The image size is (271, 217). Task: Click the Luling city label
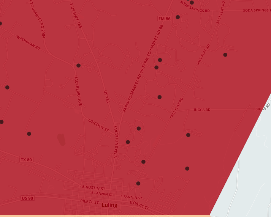tap(109, 205)
